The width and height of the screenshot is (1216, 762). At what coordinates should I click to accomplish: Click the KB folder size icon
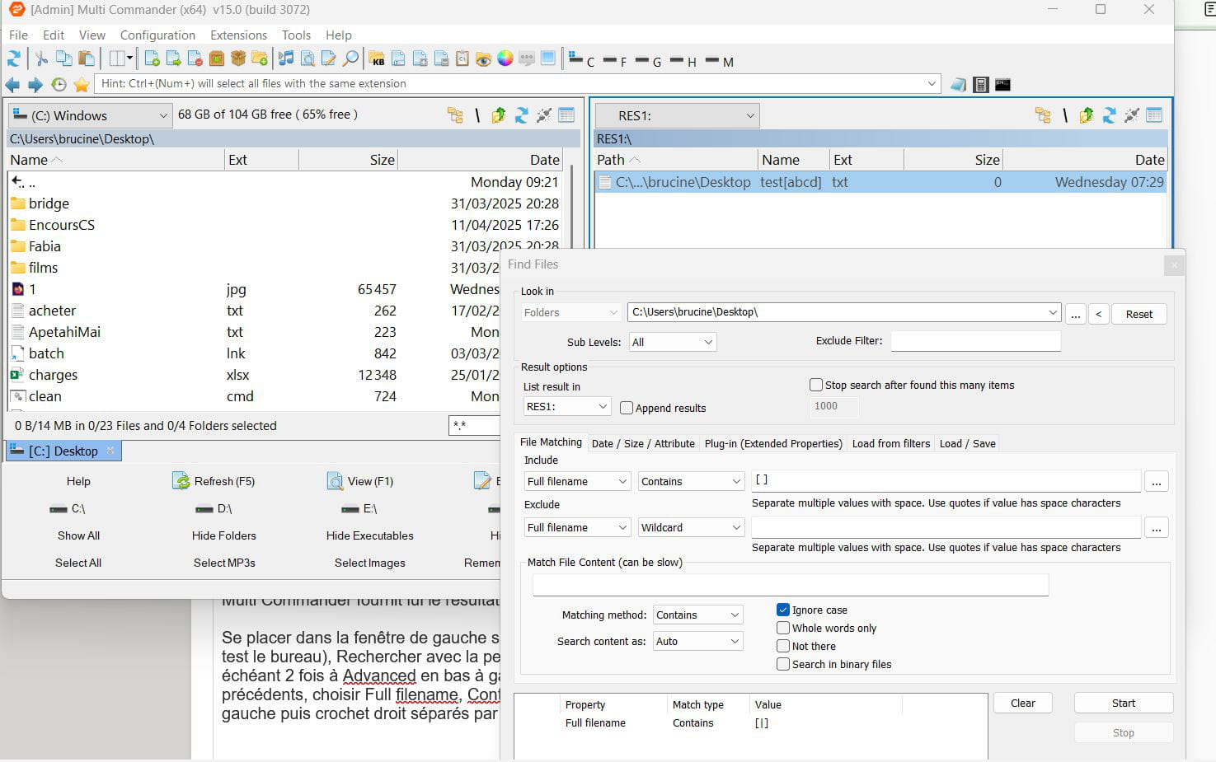point(377,58)
